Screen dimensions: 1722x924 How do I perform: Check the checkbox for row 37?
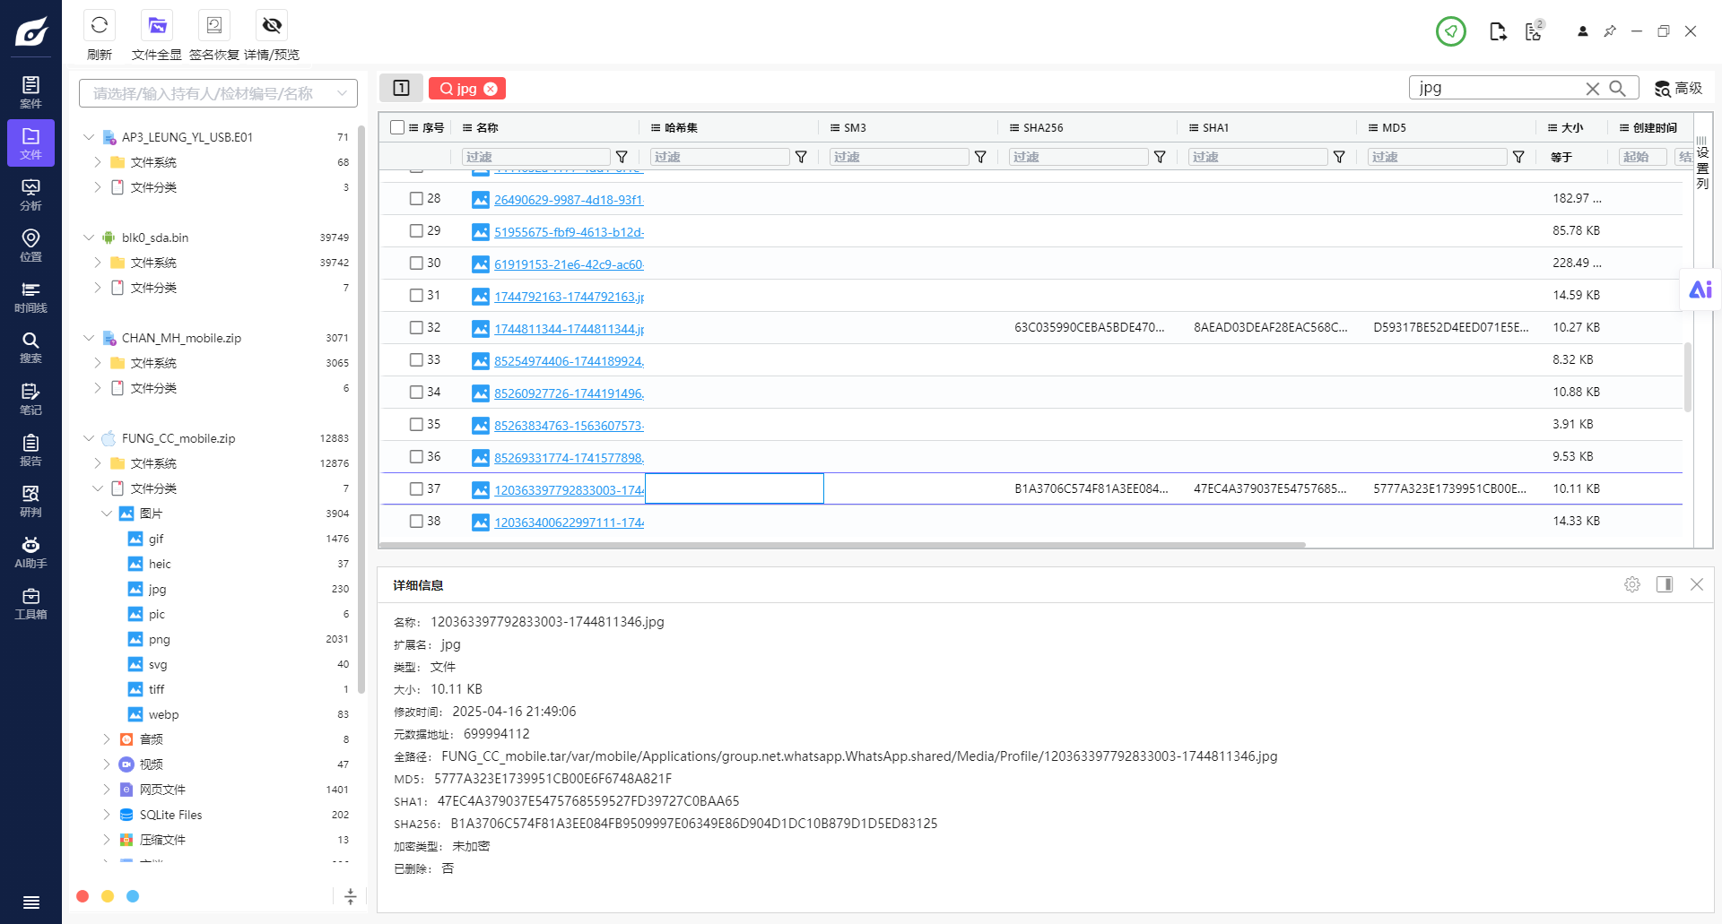pos(416,488)
